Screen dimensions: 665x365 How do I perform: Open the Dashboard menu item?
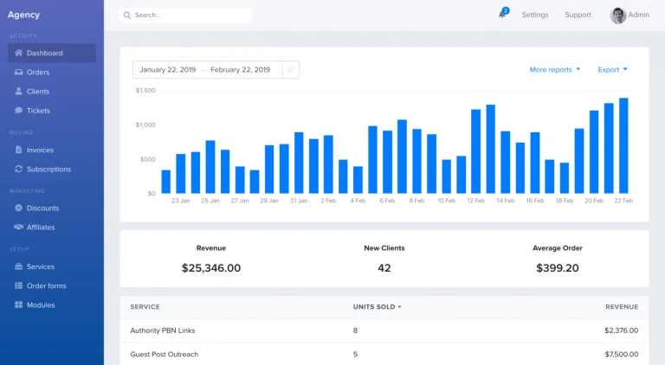pyautogui.click(x=52, y=53)
